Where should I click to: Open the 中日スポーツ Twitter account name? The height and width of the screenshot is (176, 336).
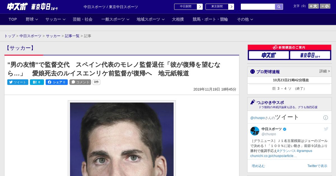pyautogui.click(x=272, y=129)
